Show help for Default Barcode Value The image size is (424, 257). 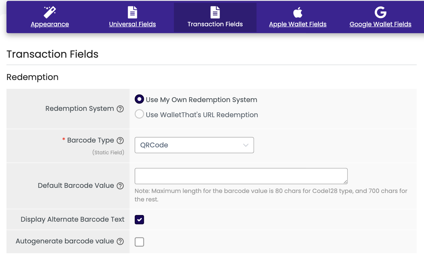[120, 186]
